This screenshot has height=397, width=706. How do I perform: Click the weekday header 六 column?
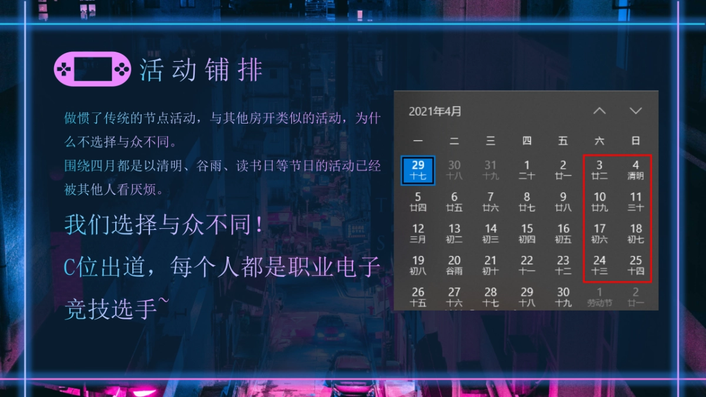600,141
